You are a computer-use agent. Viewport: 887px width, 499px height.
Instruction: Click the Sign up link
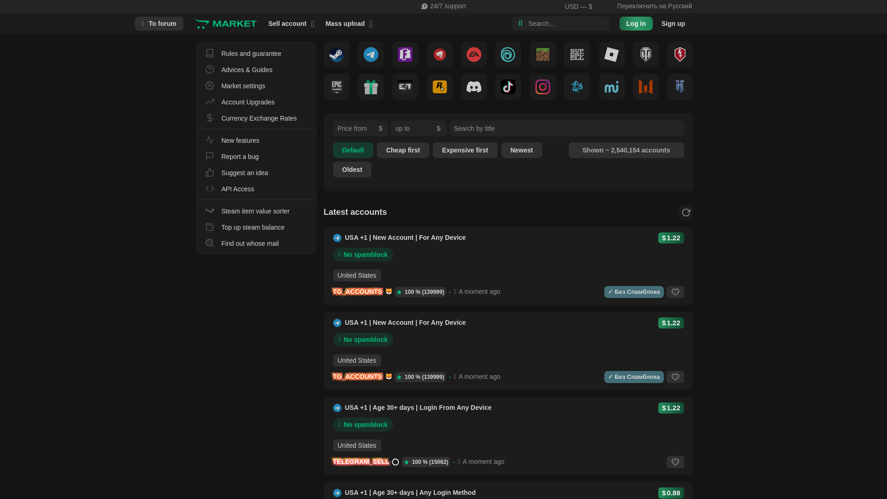(673, 24)
